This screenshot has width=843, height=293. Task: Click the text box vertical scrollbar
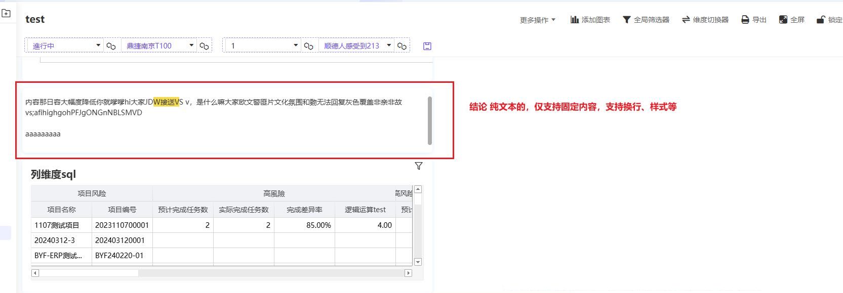pos(430,121)
